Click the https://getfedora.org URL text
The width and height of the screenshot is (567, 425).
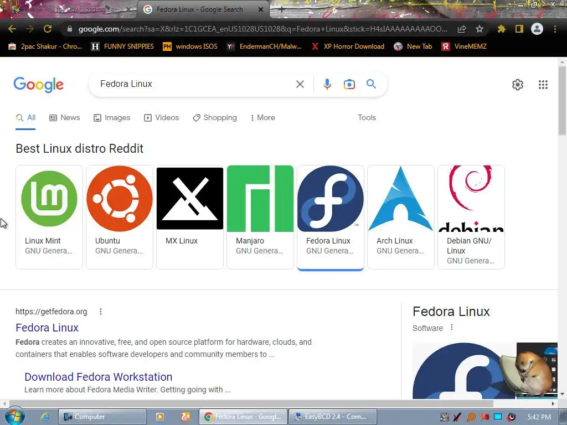(x=51, y=312)
